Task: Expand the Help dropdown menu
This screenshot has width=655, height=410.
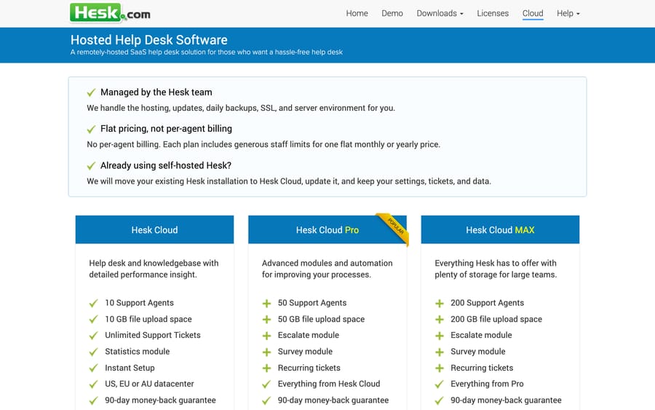Action: 568,13
